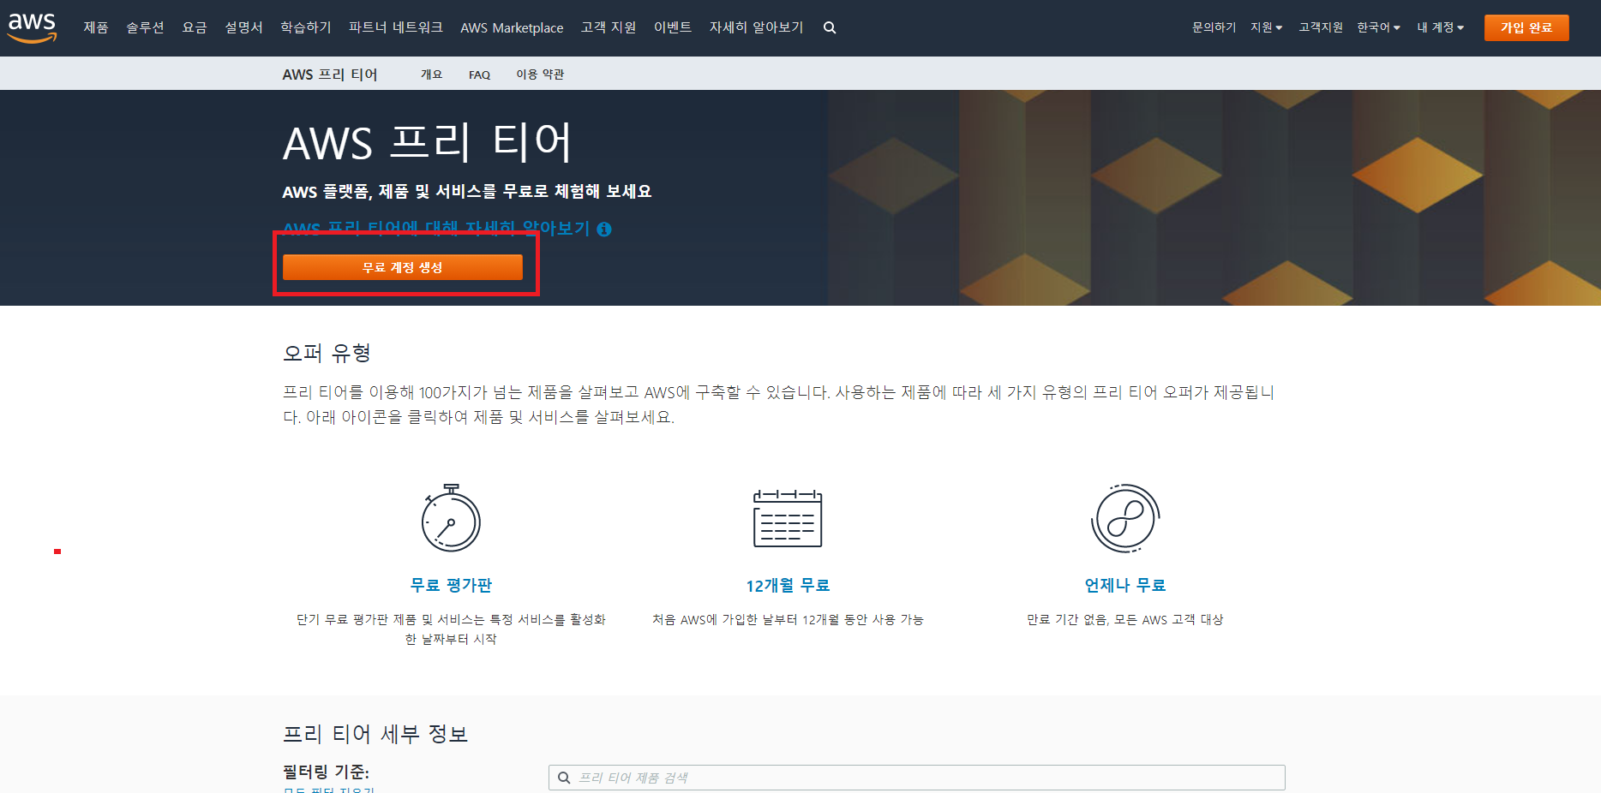The width and height of the screenshot is (1601, 793).
Task: Click the 무료 계정 생성 button
Action: (x=403, y=267)
